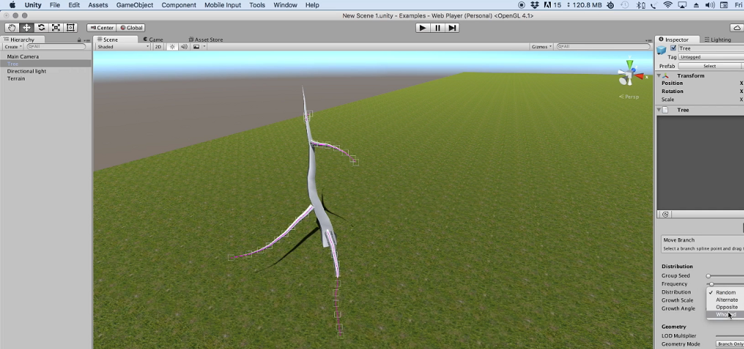The width and height of the screenshot is (744, 349).
Task: Select the Rect transform tool
Action: tap(71, 27)
